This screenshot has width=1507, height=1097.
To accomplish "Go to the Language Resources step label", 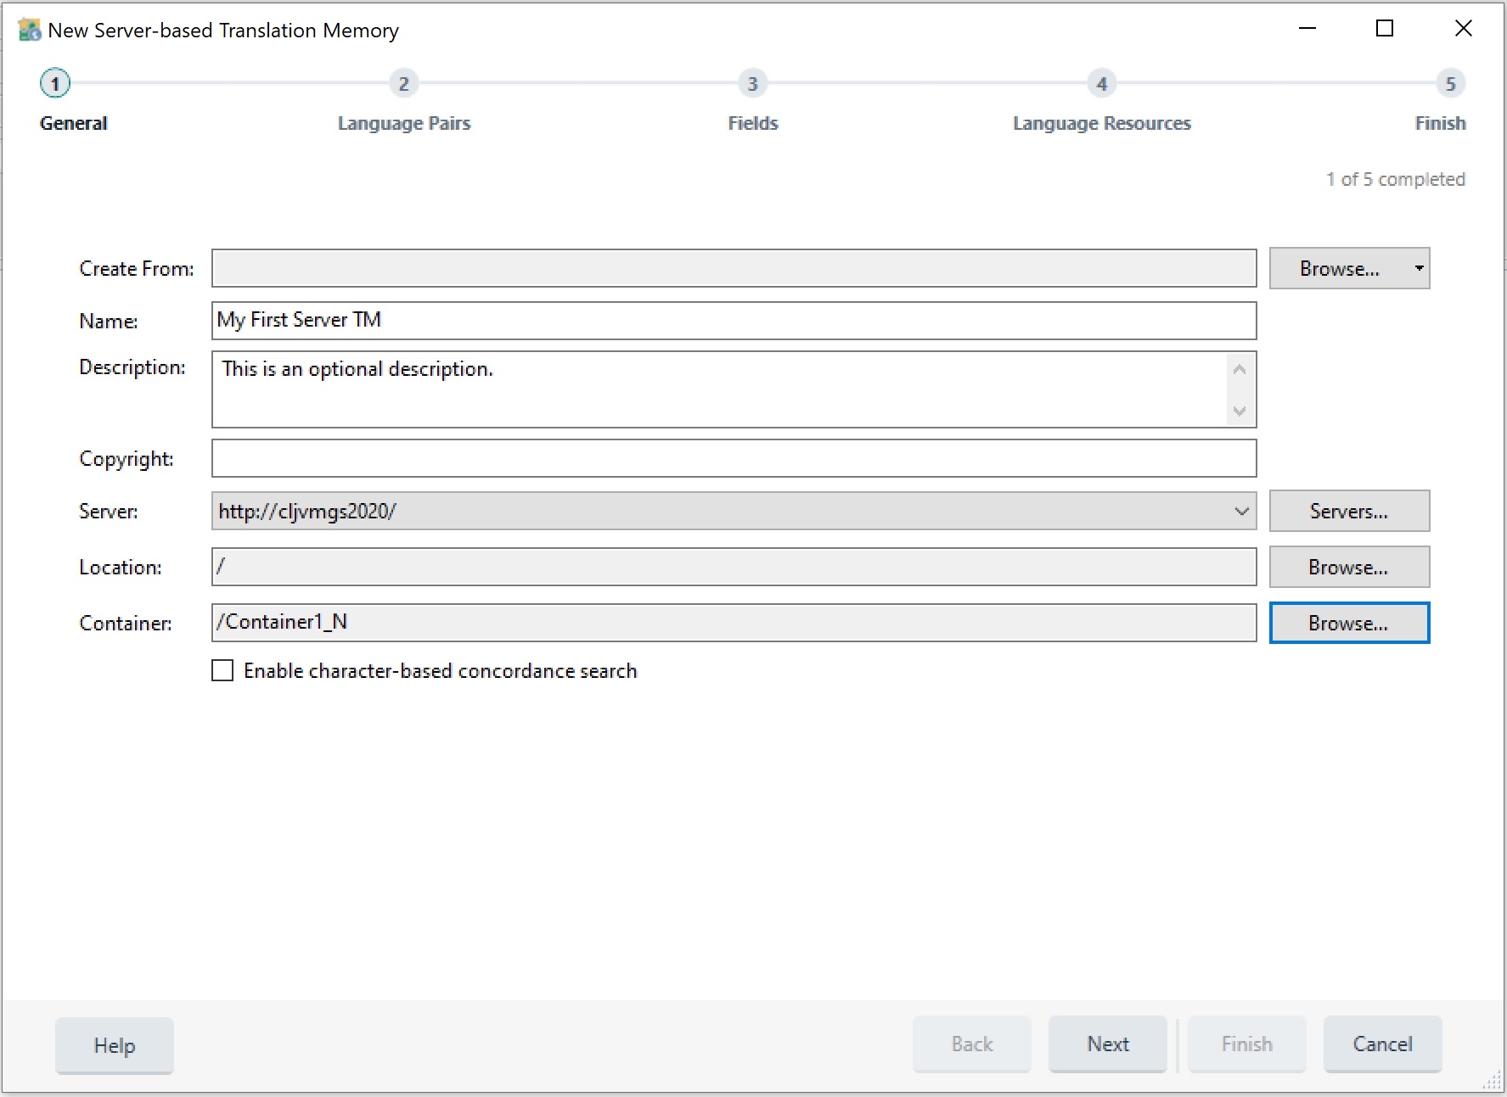I will click(x=1101, y=124).
